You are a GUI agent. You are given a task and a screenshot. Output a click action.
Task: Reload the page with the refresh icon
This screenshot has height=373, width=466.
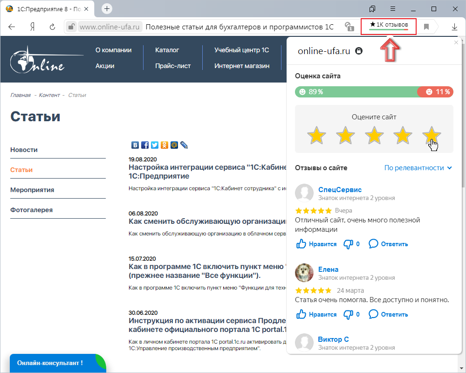click(52, 27)
